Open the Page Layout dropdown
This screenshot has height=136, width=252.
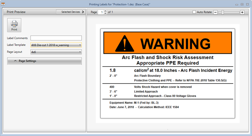point(56,52)
